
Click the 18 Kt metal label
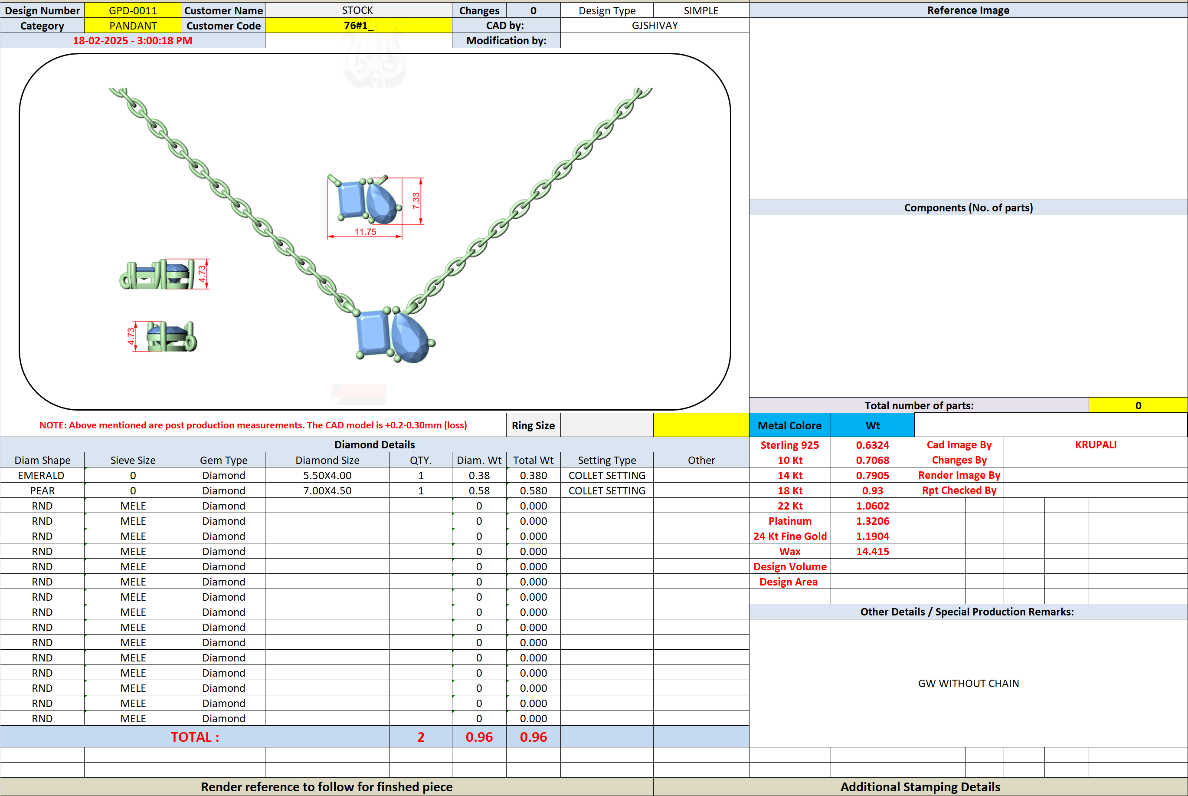click(790, 491)
